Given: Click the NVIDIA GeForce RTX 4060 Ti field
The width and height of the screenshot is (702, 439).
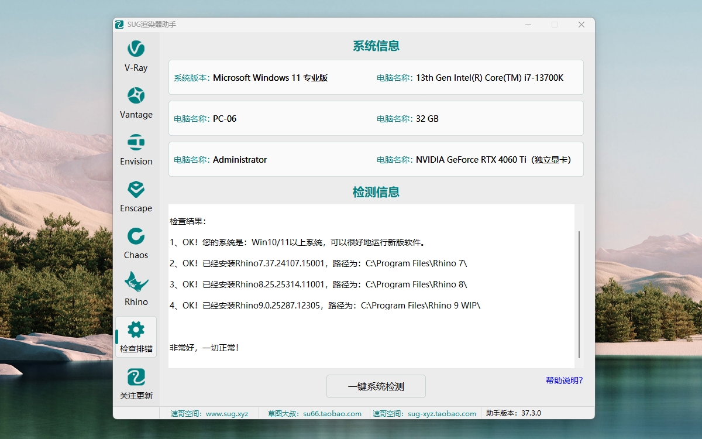Looking at the screenshot, I should [x=493, y=160].
